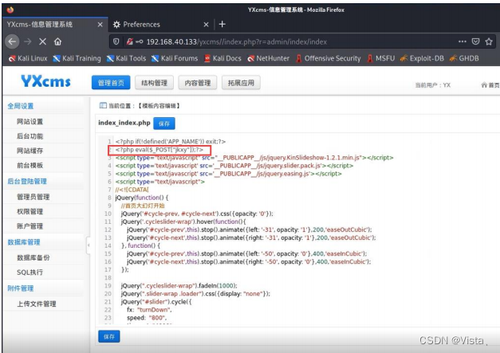Click the bottom 保存 button

pyautogui.click(x=109, y=336)
